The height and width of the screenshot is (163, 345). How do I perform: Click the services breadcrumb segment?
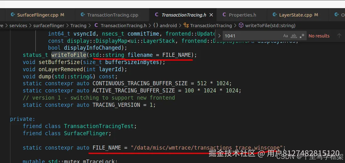[x=18, y=26]
